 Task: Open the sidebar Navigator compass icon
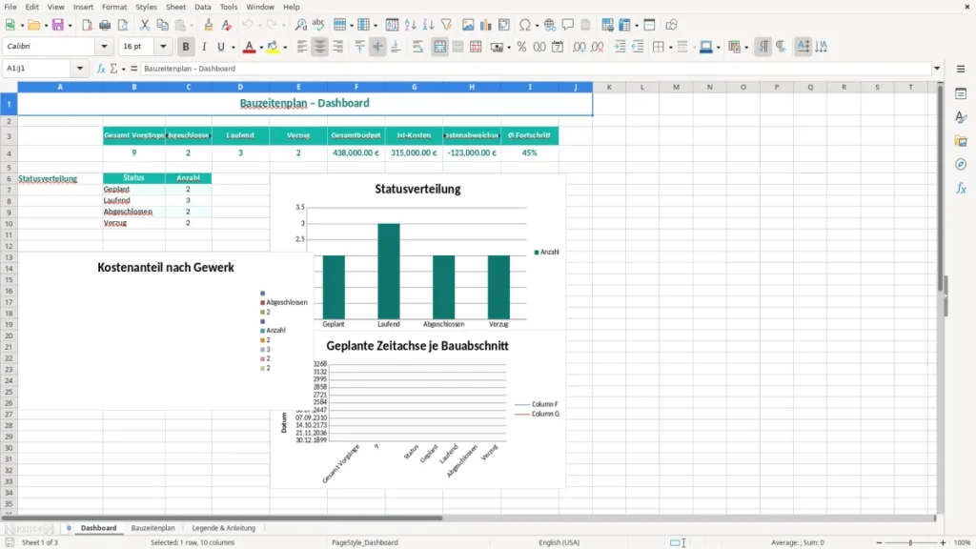point(961,164)
